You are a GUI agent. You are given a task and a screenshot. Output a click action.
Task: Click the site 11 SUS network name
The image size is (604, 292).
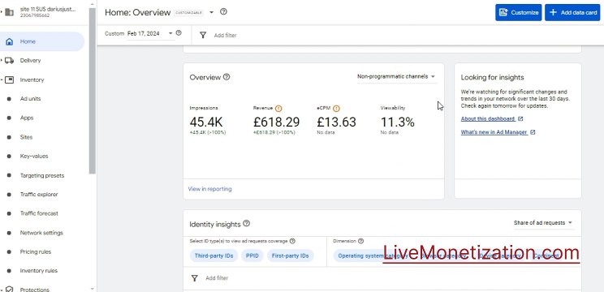(48, 9)
